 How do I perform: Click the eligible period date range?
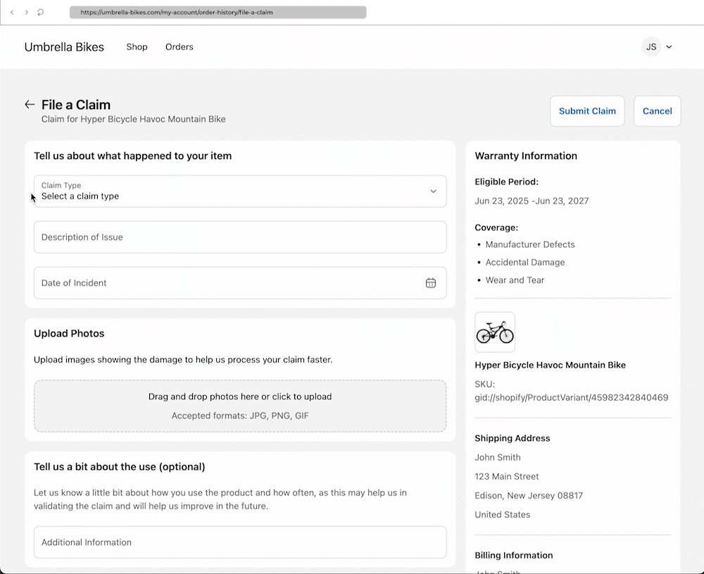coord(532,201)
